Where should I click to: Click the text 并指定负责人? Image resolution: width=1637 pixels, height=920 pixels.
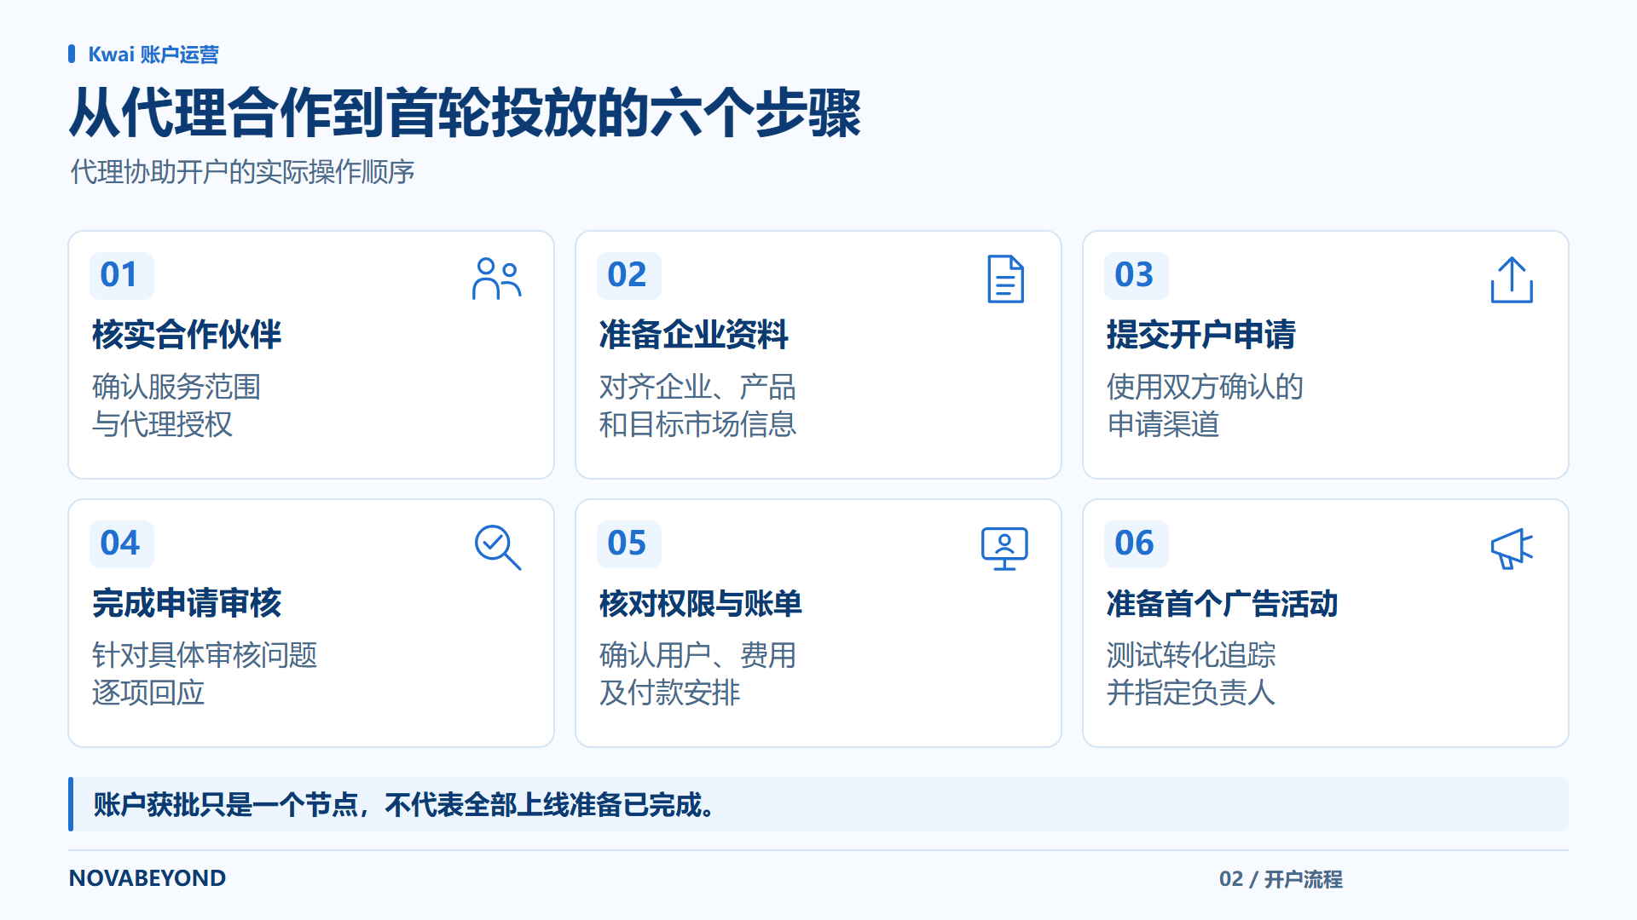click(1191, 693)
